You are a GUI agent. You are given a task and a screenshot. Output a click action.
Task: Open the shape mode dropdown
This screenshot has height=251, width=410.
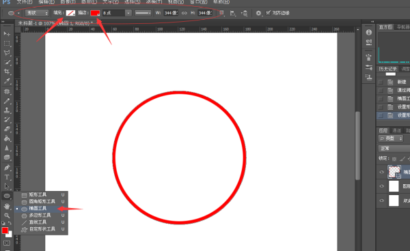pyautogui.click(x=37, y=13)
